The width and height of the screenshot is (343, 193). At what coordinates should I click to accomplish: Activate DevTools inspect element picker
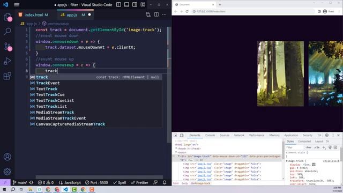(175, 135)
